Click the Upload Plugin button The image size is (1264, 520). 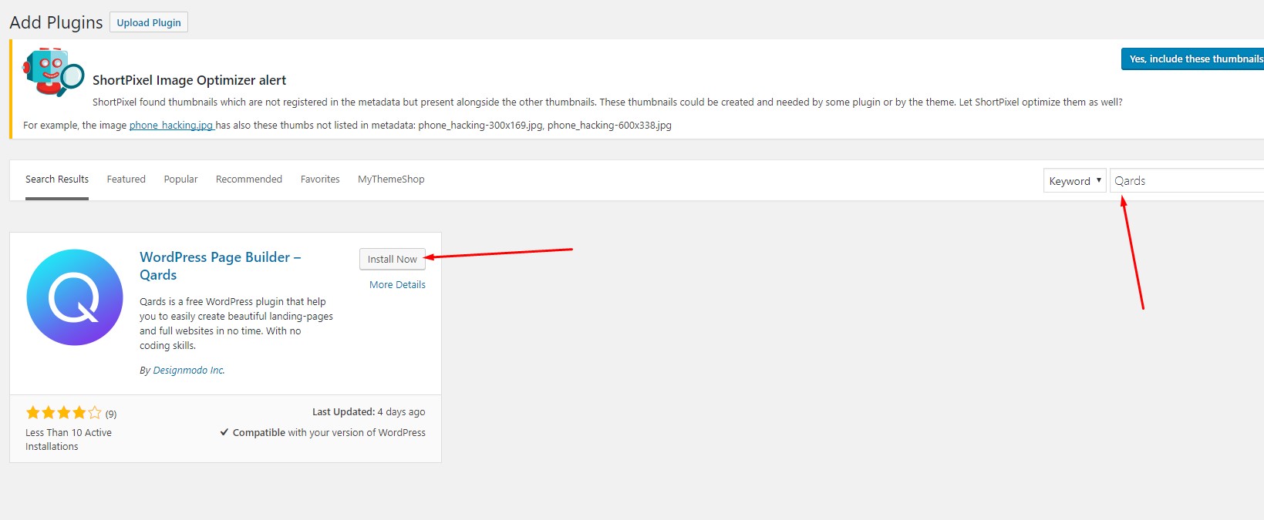point(149,22)
